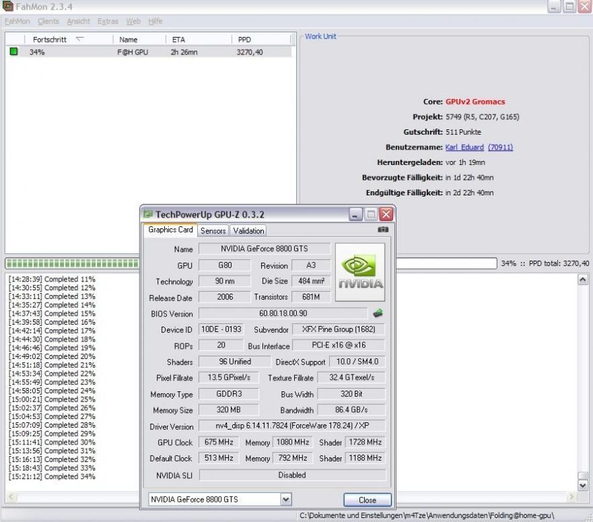Click the horizontal scrollbar right arrow
The width and height of the screenshot is (593, 522).
point(571,496)
